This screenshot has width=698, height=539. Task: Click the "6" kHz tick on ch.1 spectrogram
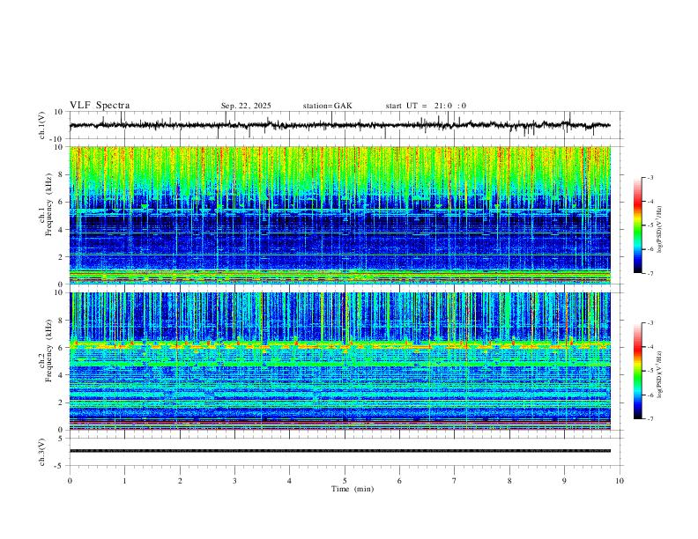tap(62, 203)
